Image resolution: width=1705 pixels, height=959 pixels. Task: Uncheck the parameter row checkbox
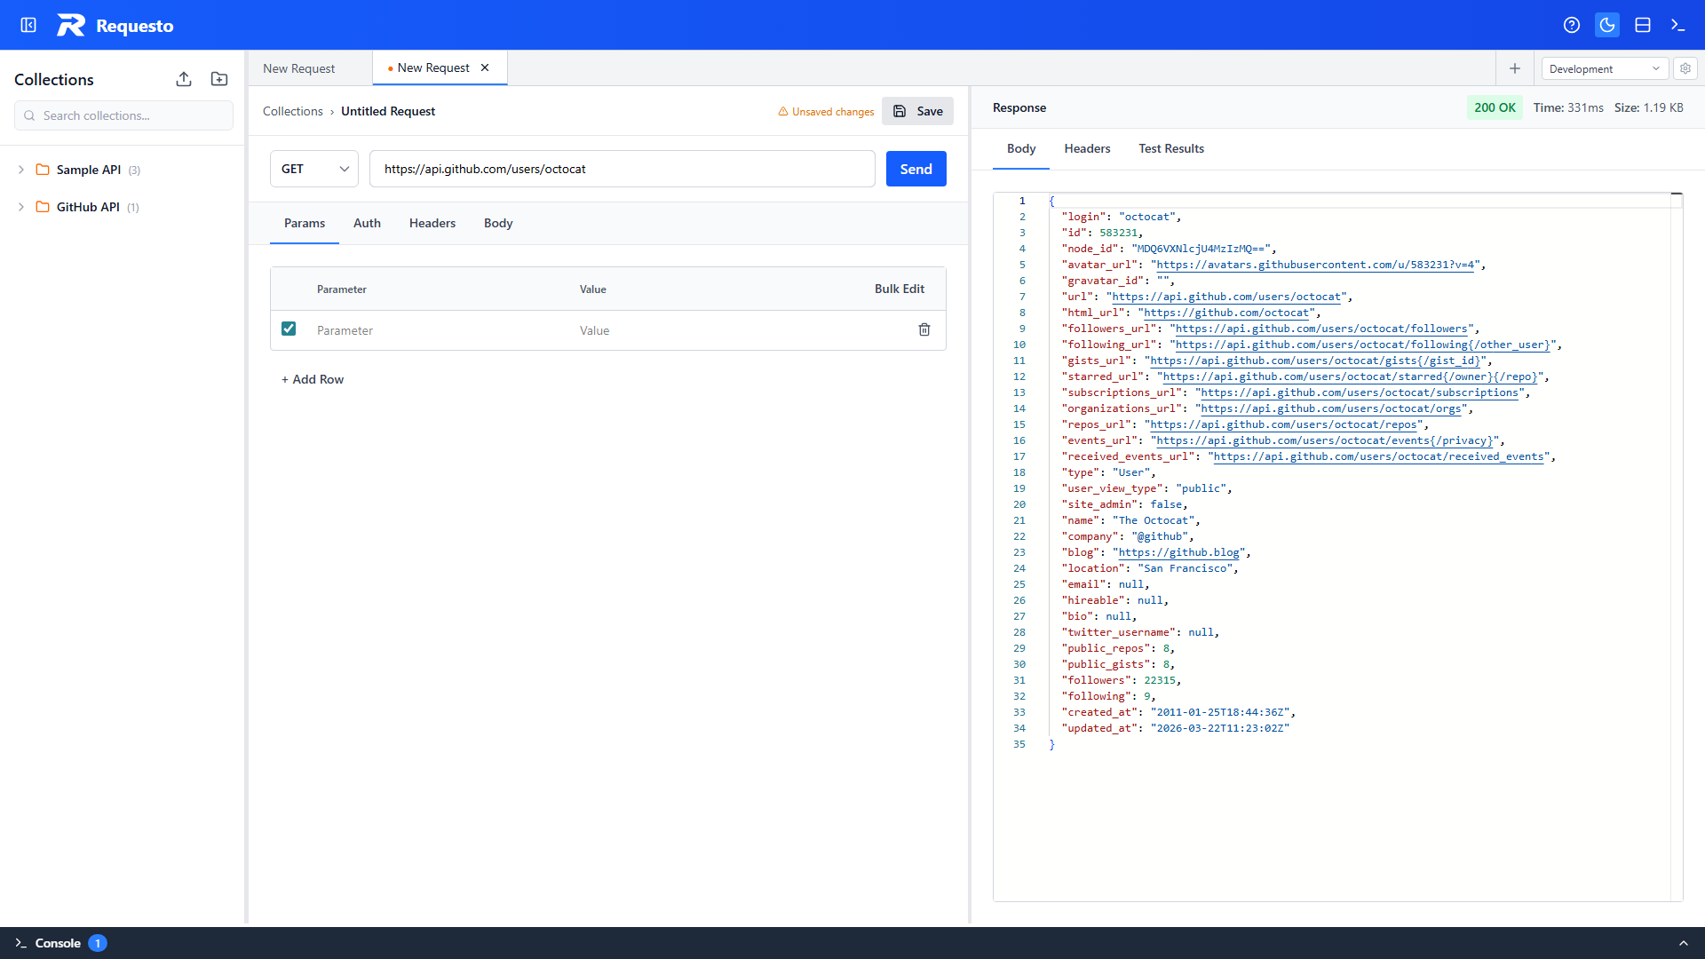click(289, 329)
